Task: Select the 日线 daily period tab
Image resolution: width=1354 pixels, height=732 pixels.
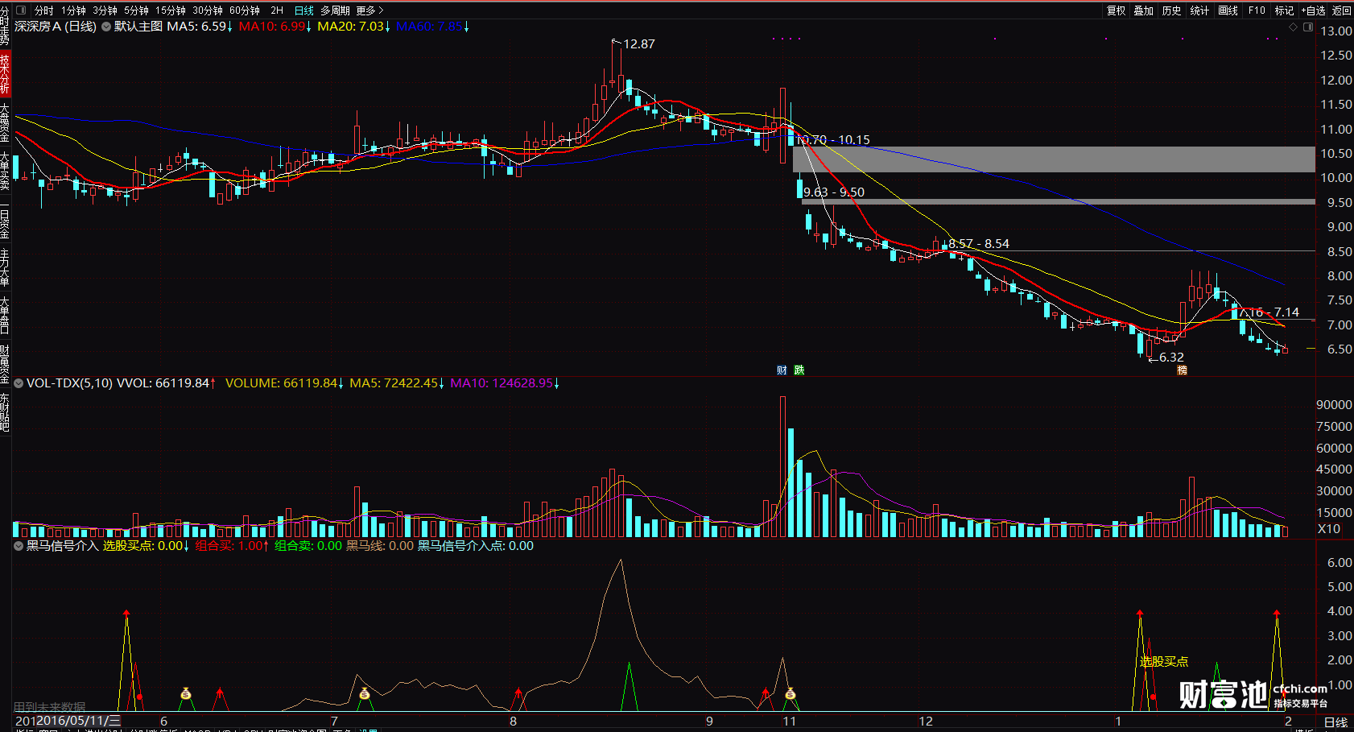Action: [x=304, y=10]
